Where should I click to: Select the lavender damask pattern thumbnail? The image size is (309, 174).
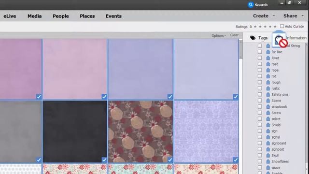[x=206, y=131]
